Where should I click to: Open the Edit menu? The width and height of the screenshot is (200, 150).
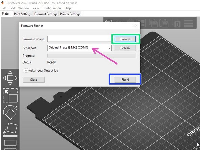pos(12,8)
